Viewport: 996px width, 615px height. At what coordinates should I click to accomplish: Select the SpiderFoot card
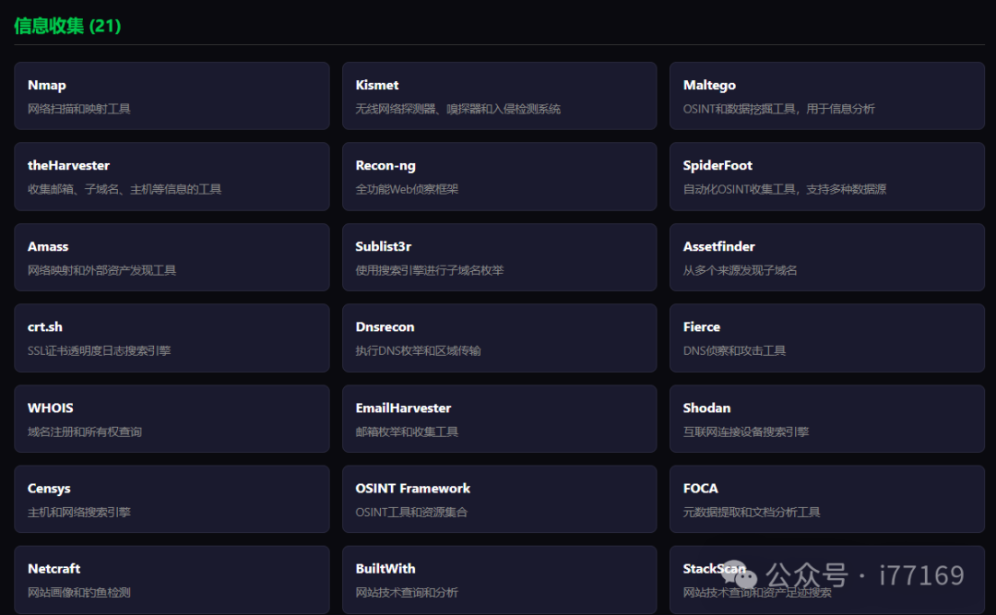pyautogui.click(x=827, y=177)
